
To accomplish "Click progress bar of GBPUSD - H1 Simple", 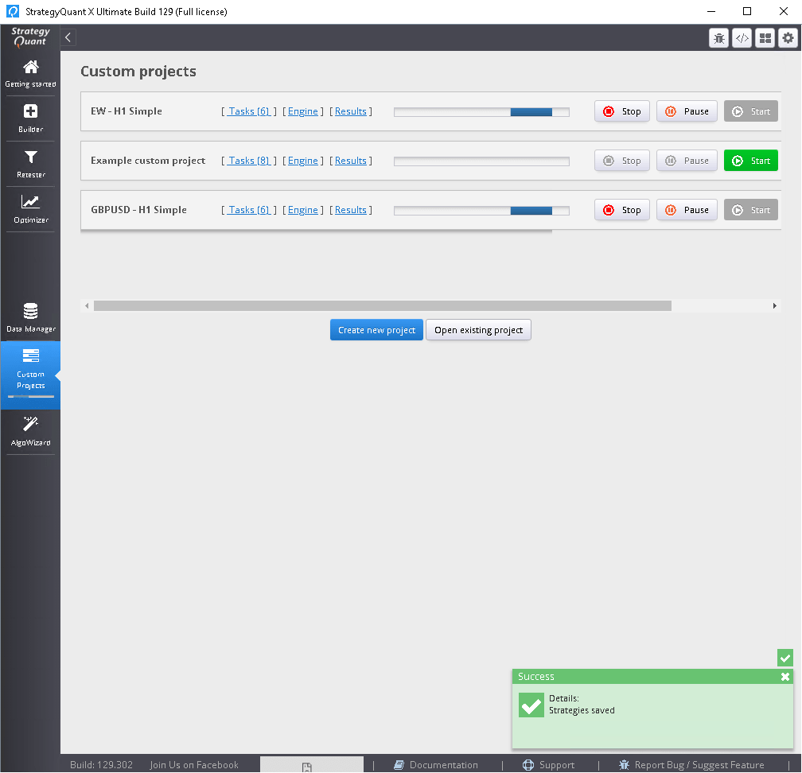I will tap(481, 211).
